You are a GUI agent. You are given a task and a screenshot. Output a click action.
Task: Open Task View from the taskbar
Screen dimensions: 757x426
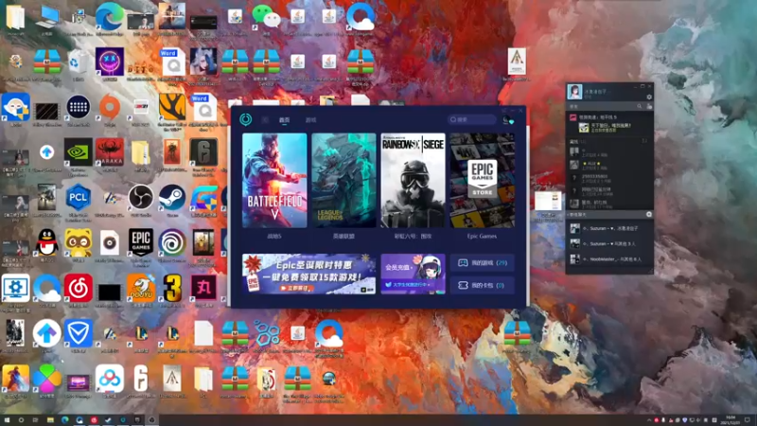point(35,420)
